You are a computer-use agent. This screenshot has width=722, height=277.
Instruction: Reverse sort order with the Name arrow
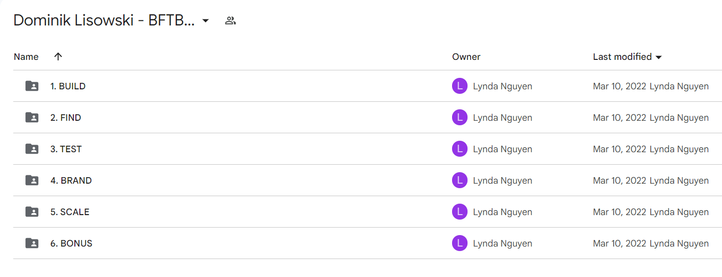[x=58, y=56]
